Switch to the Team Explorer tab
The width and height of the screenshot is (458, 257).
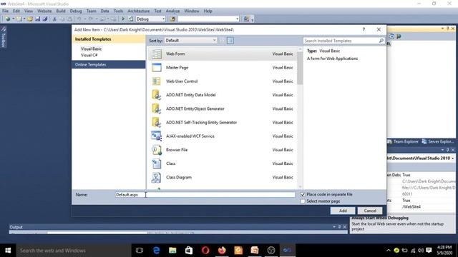pos(403,141)
